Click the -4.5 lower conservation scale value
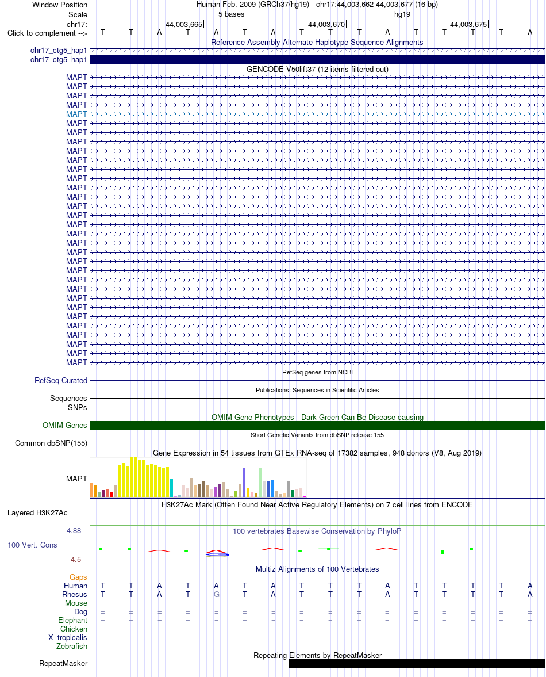 pyautogui.click(x=75, y=559)
